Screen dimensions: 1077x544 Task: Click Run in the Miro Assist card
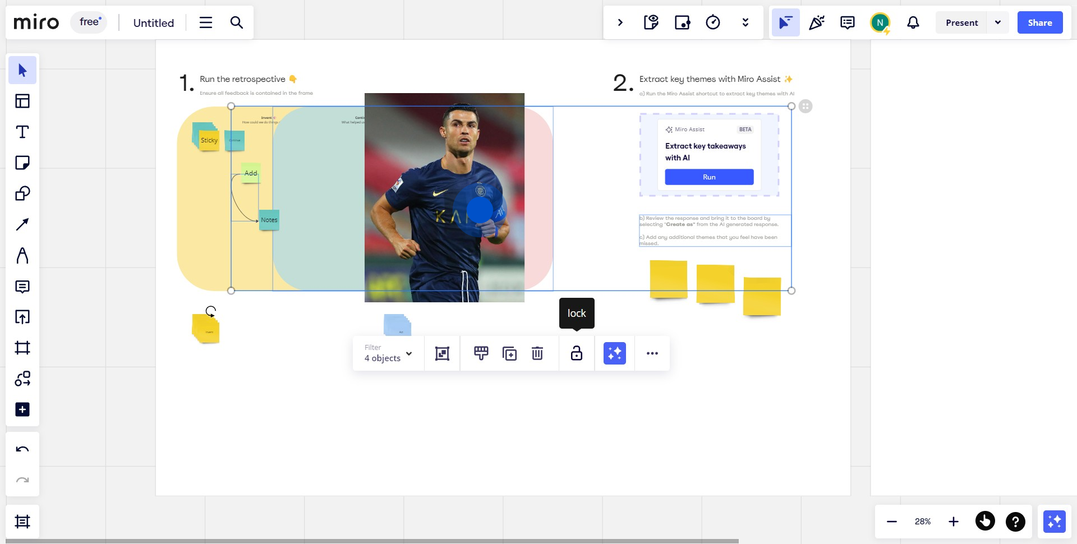point(709,177)
